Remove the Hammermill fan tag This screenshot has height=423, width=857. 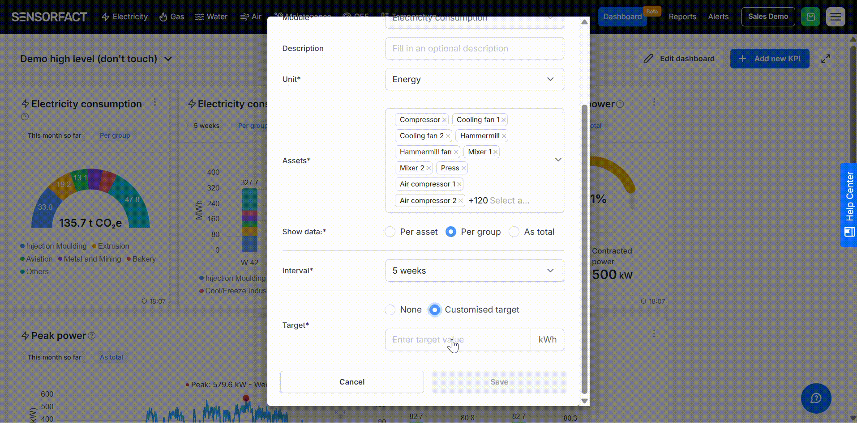(x=456, y=152)
